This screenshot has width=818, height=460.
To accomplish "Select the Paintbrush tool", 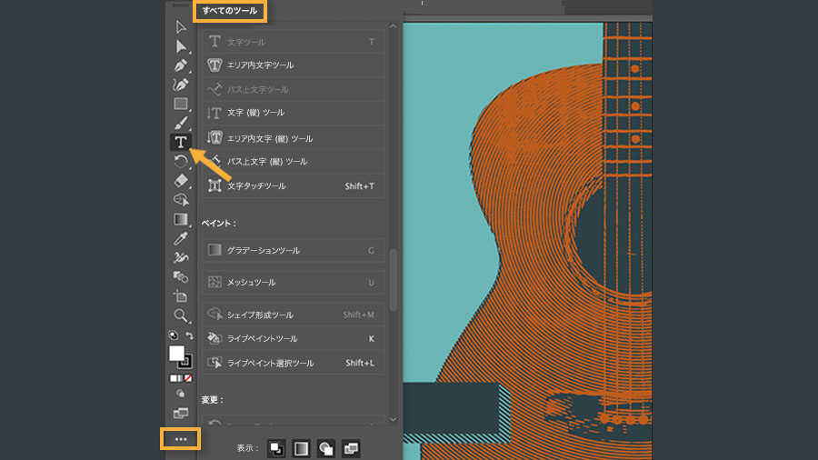I will click(181, 123).
